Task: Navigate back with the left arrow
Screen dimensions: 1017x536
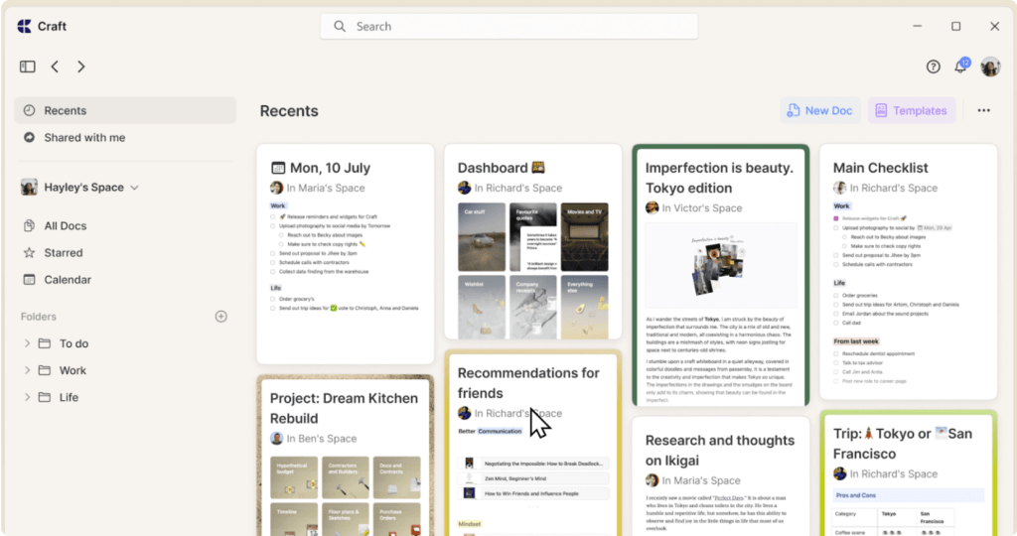Action: point(55,67)
